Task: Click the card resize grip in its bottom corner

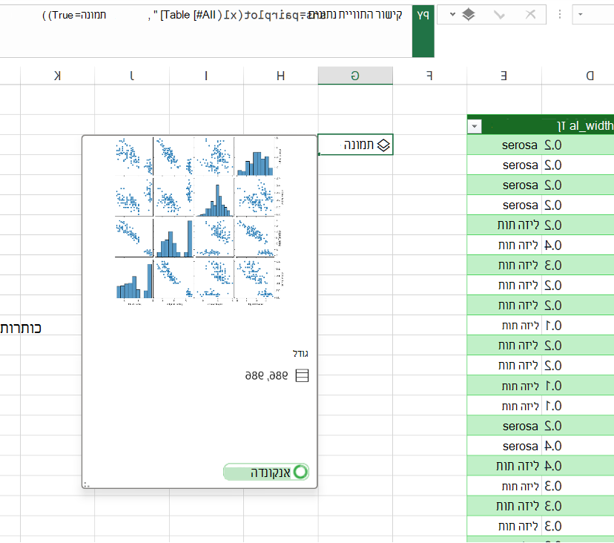Action: pos(87,485)
